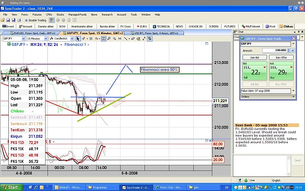Click the magnifier zoom icon in chart toolbar
Viewport: 305px width, 191px height.
coord(115,39)
